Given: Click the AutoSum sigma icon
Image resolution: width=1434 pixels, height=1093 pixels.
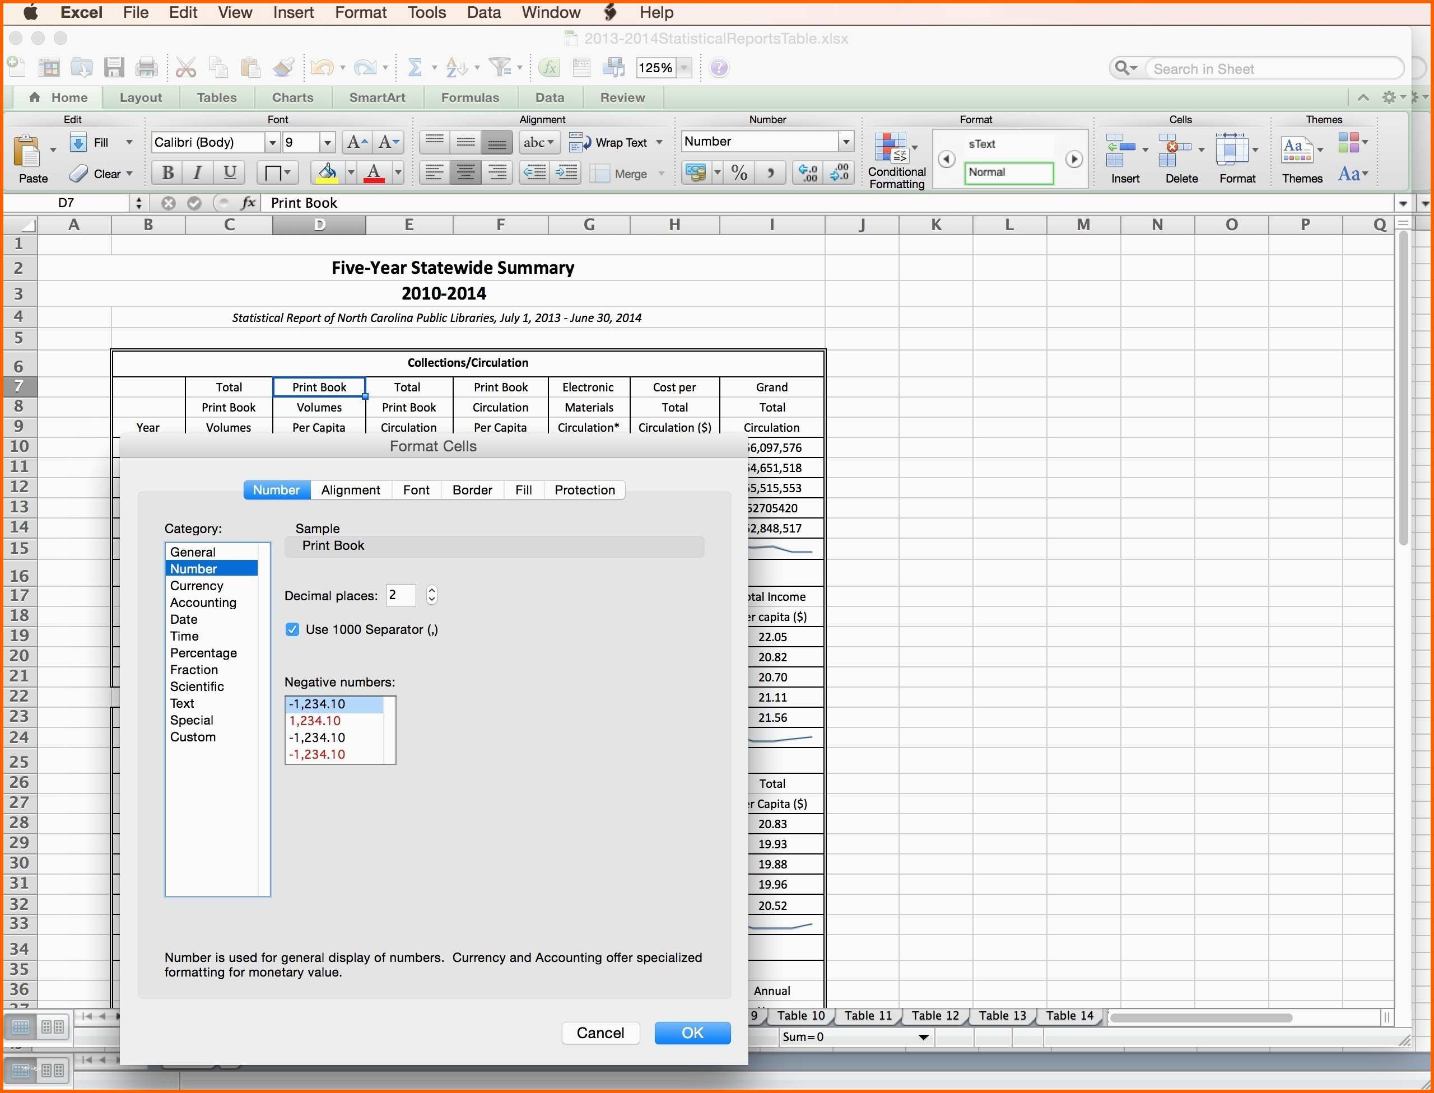Looking at the screenshot, I should (414, 67).
